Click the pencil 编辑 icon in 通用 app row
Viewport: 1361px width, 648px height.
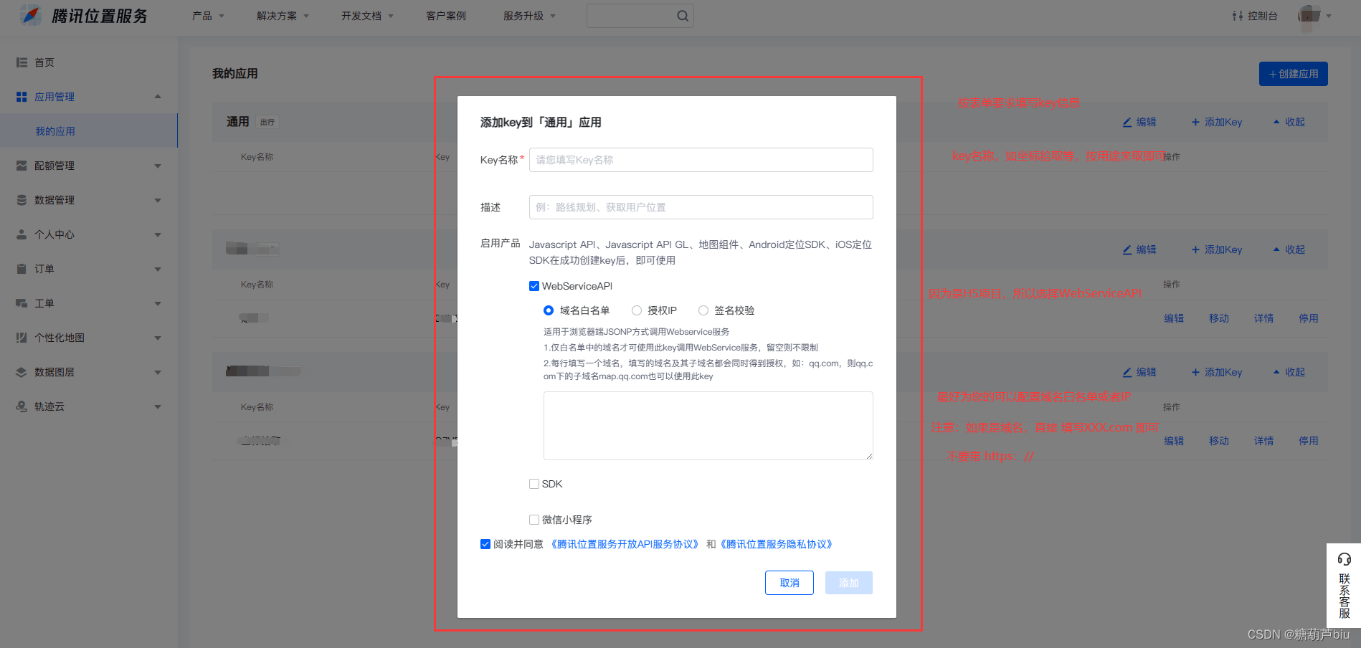click(1127, 122)
